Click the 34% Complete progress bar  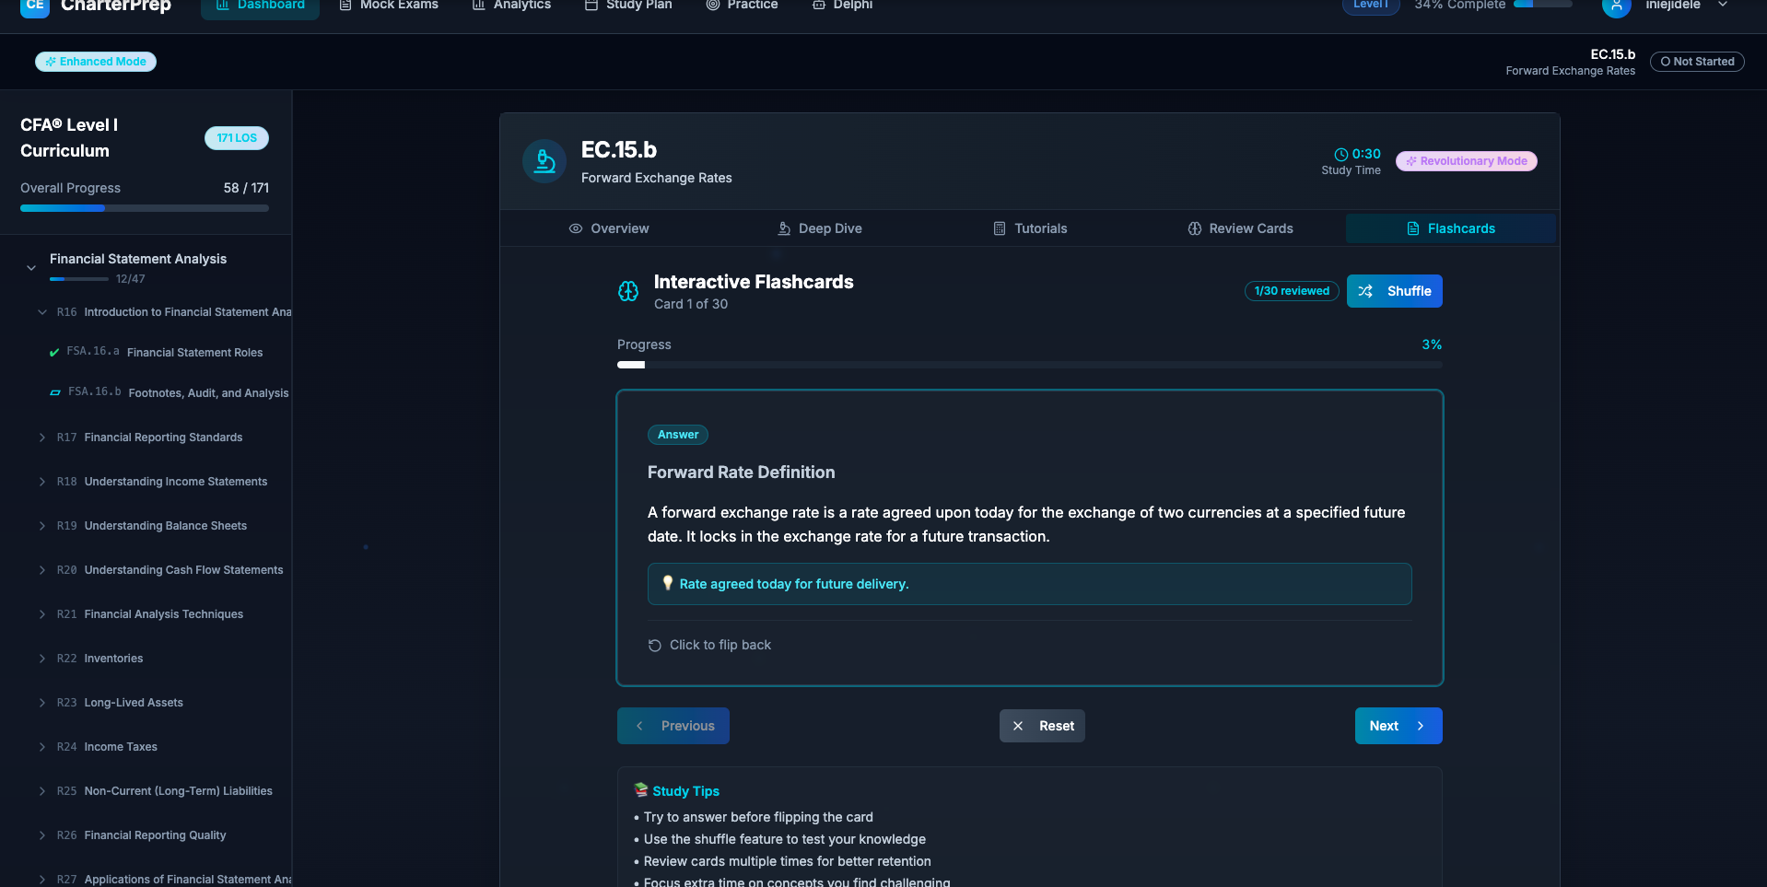click(1543, 5)
